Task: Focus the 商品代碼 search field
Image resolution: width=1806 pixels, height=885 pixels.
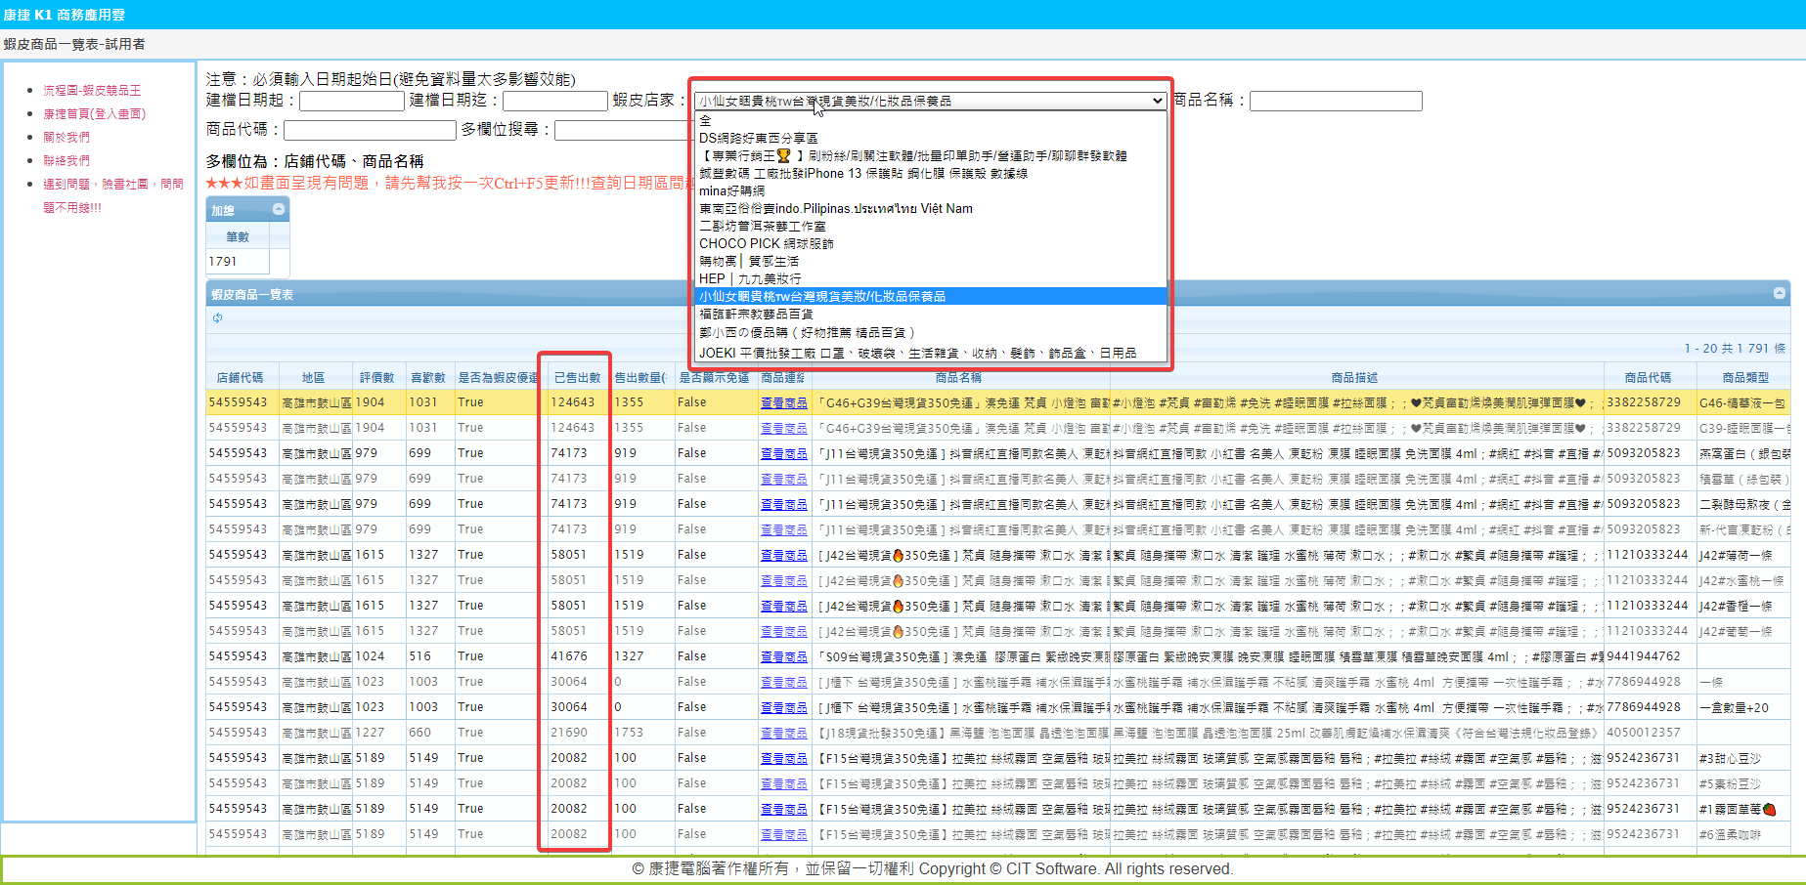Action: [370, 130]
